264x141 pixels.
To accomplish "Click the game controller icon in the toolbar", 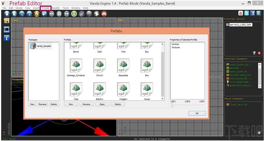I will coord(104,14).
